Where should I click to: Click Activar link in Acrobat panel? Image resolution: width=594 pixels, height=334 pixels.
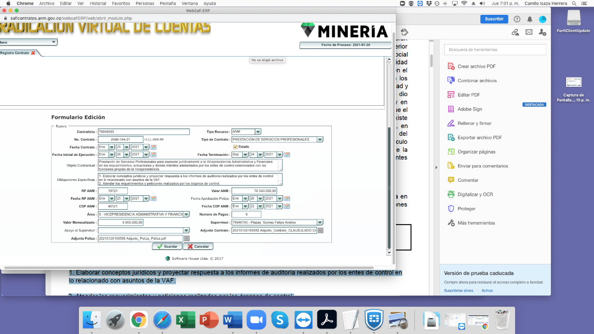(x=487, y=290)
